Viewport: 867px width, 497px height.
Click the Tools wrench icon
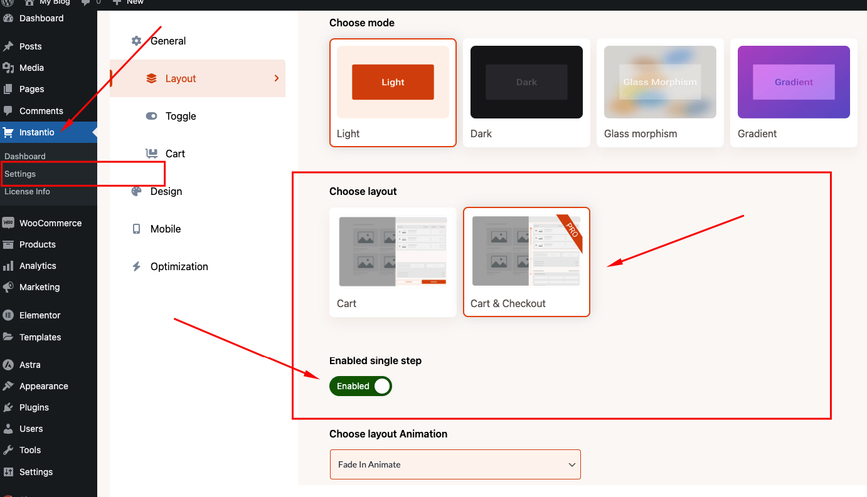tap(8, 450)
